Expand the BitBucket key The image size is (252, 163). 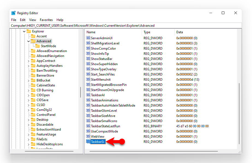(x=28, y=80)
